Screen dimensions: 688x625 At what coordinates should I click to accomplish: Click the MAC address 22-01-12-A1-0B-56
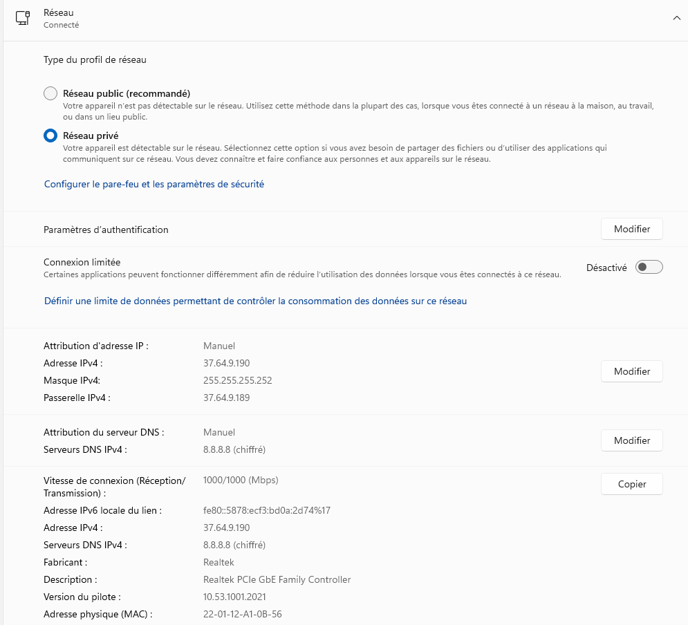click(x=242, y=614)
